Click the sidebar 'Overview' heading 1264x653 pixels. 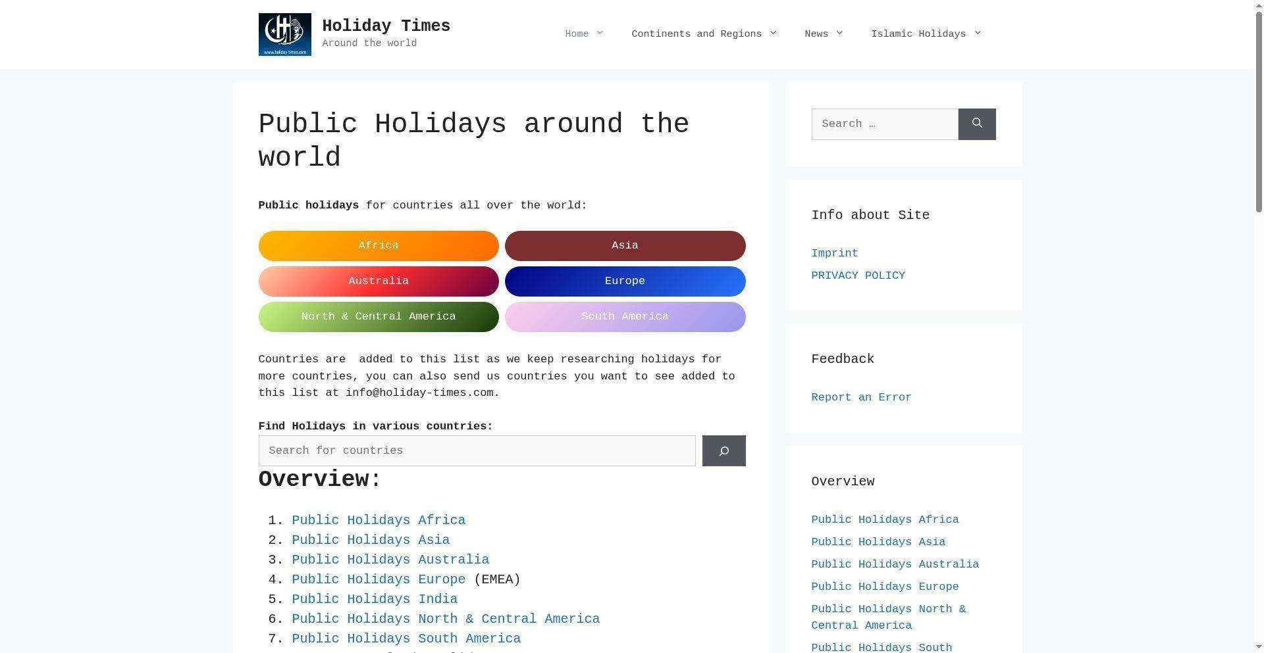[843, 482]
